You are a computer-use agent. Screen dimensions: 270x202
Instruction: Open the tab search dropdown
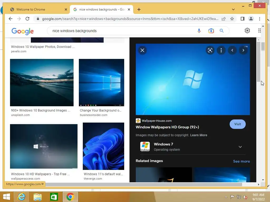point(233,9)
